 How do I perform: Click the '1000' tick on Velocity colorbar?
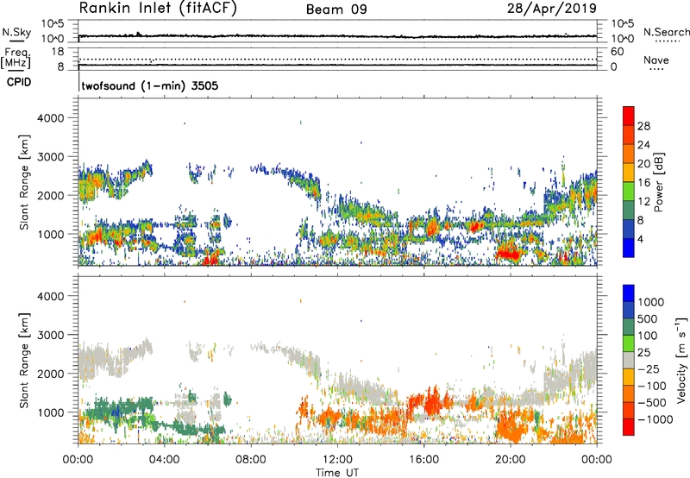coord(651,302)
